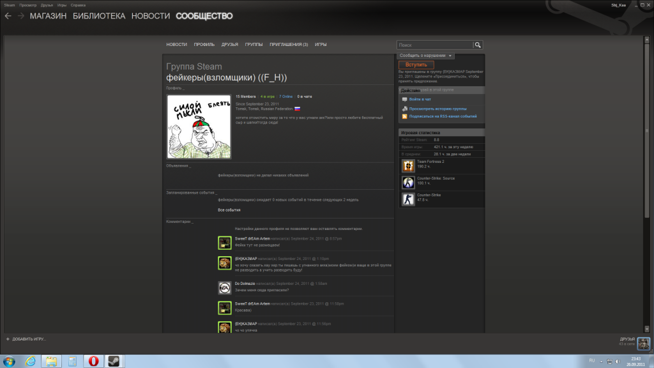This screenshot has height=368, width=654.
Task: Switch to the БИБЛИОТЕКА tab
Action: pyautogui.click(x=99, y=16)
